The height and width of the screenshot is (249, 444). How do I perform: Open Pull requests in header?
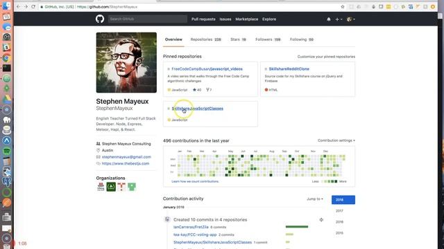coord(203,19)
